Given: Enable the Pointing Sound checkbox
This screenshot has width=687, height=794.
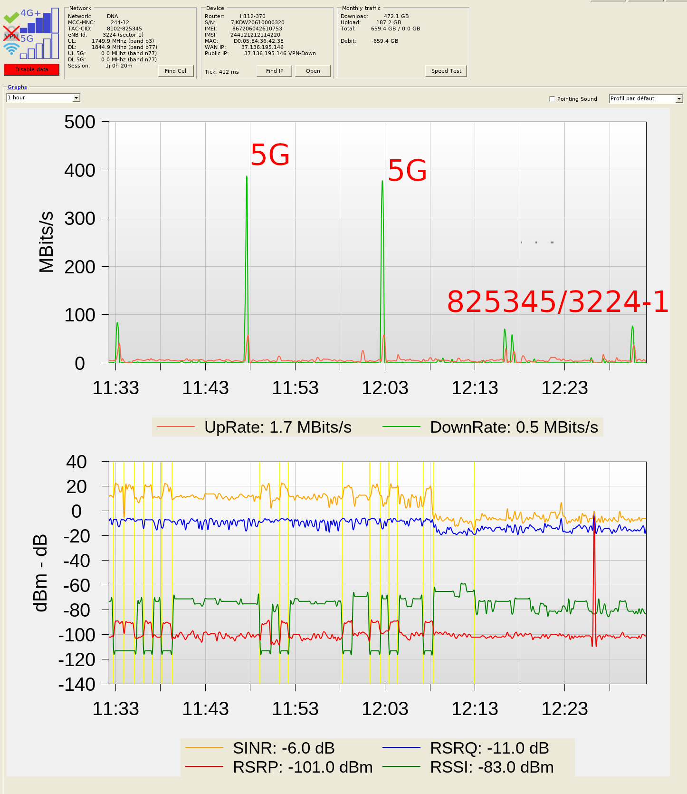Looking at the screenshot, I should (552, 99).
